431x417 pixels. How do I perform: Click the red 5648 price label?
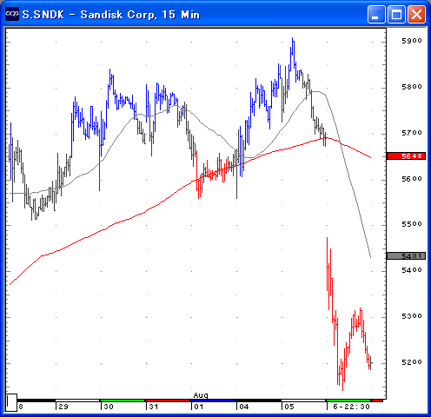(406, 156)
